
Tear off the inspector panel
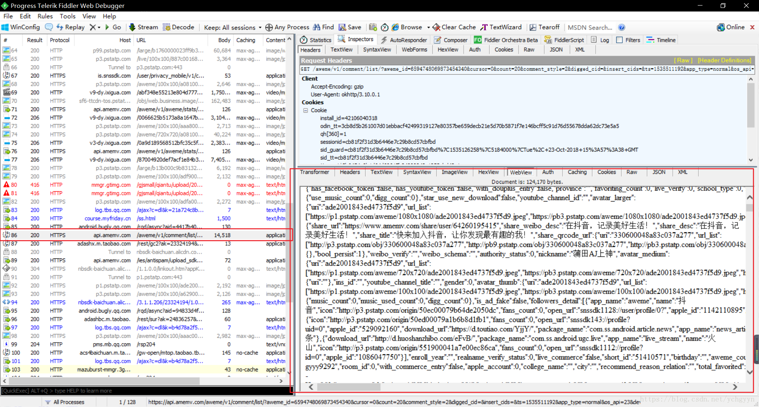point(545,27)
